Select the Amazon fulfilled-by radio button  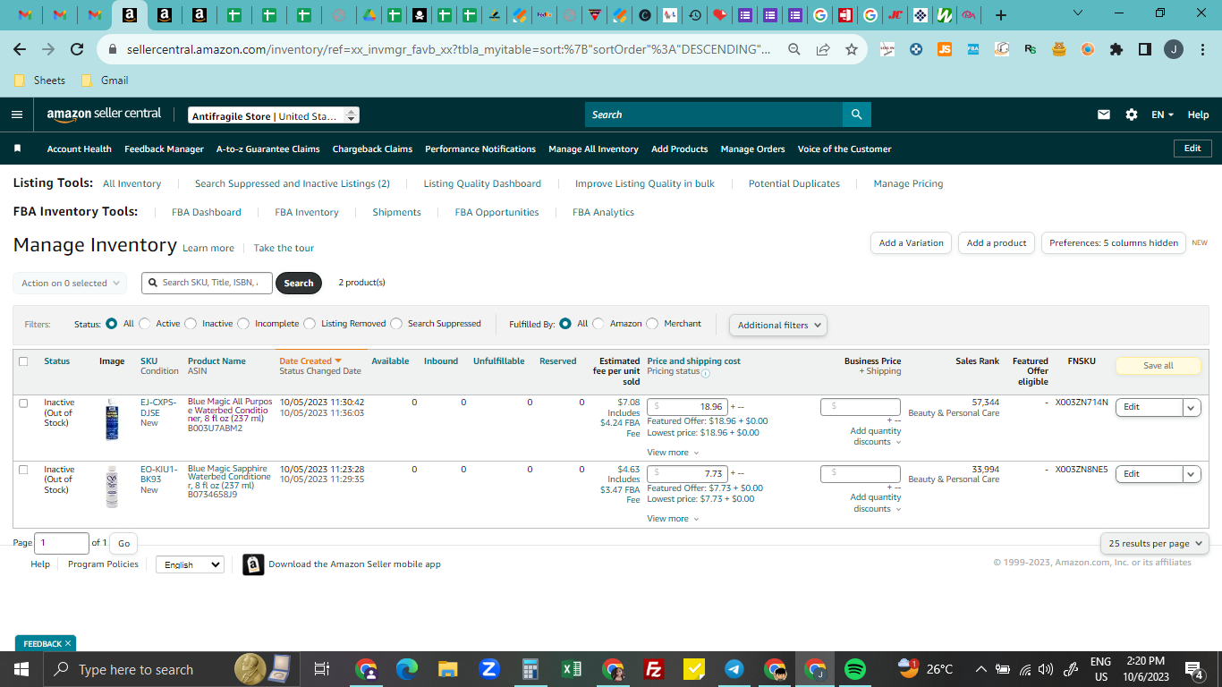point(598,324)
